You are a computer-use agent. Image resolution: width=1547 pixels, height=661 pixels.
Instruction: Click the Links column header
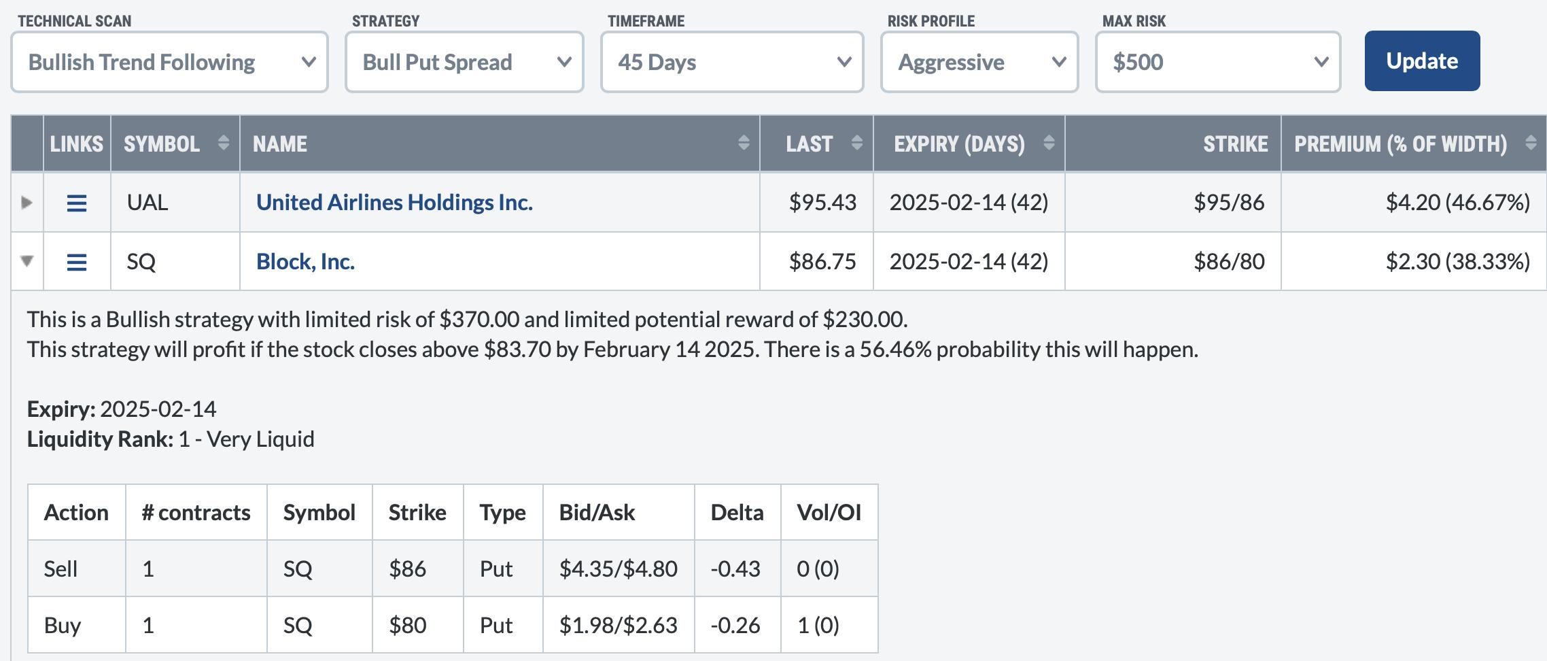click(77, 143)
